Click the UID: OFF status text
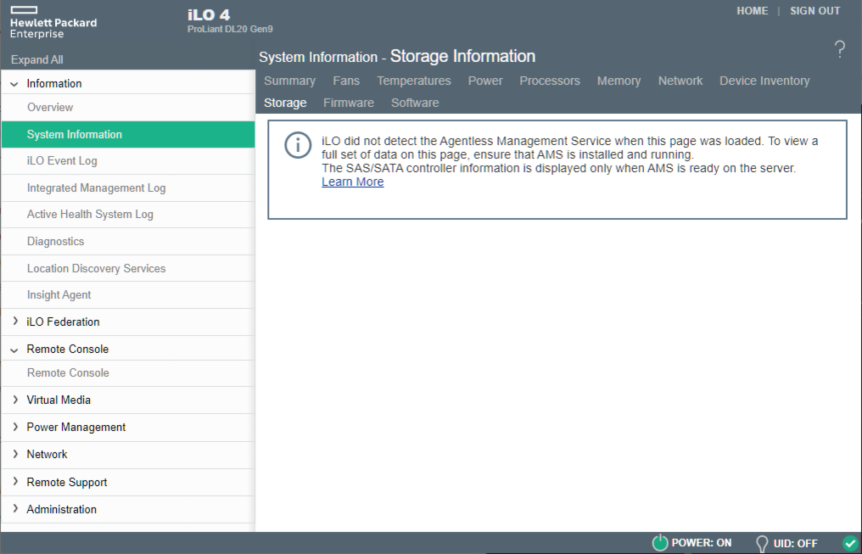Image resolution: width=862 pixels, height=554 pixels. 796,544
